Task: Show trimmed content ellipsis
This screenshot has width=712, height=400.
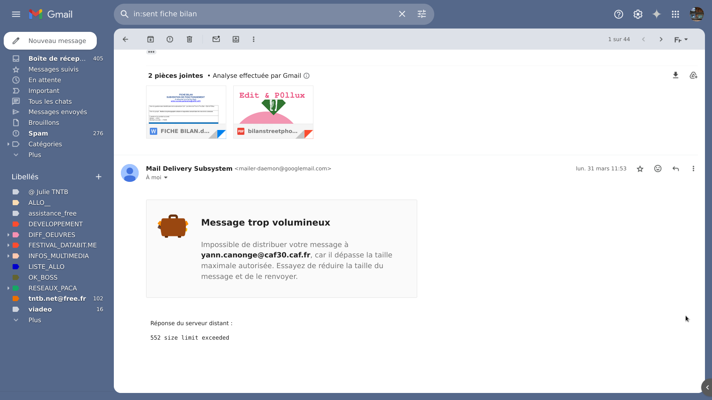Action: tap(151, 52)
